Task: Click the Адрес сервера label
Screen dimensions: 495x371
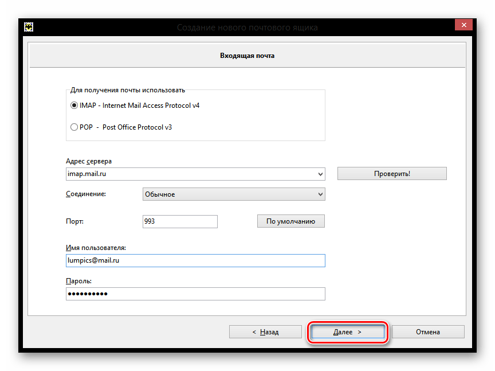Action: [x=89, y=162]
